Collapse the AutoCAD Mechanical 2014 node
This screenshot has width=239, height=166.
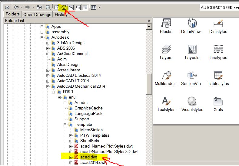click(x=48, y=86)
